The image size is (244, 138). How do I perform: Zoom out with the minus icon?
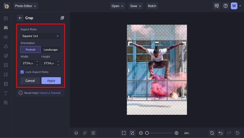point(141,133)
